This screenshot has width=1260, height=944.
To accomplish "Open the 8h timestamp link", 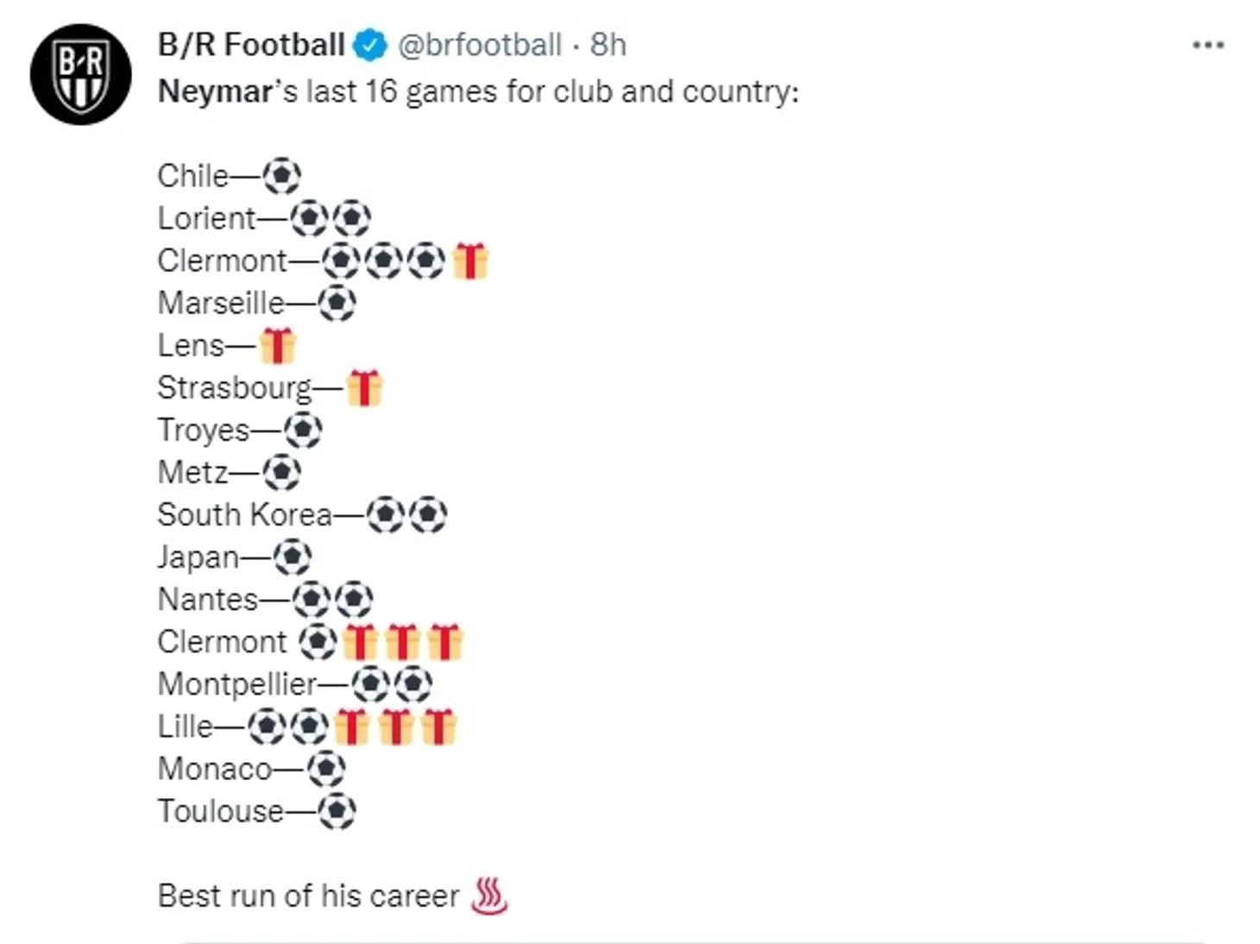I will 608,45.
